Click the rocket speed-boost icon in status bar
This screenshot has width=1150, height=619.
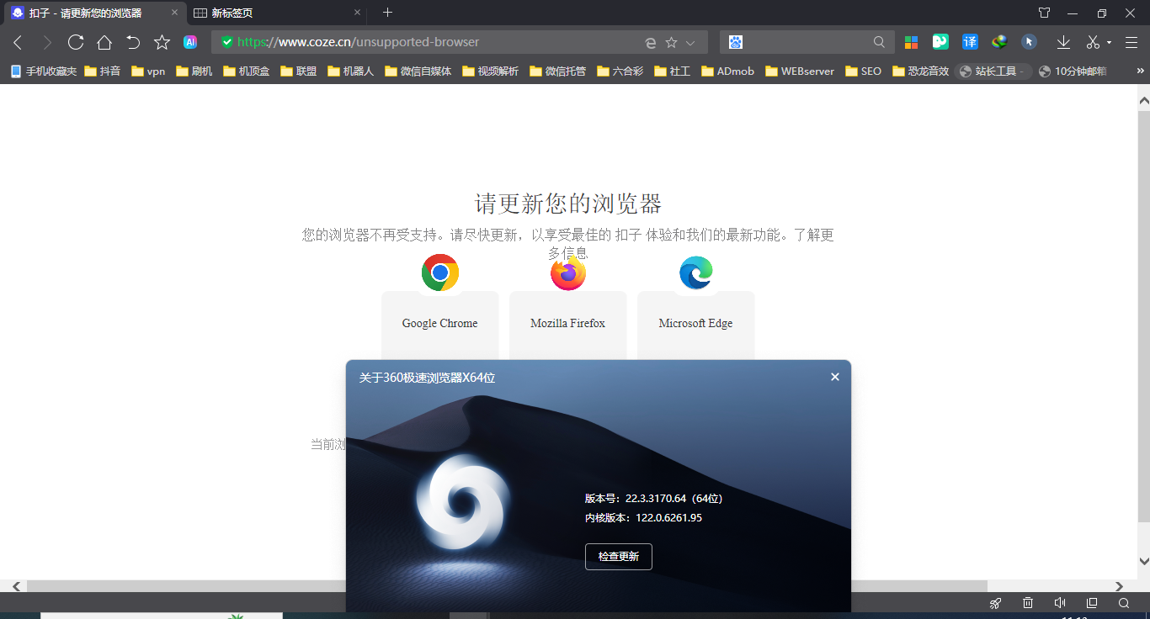pyautogui.click(x=995, y=603)
